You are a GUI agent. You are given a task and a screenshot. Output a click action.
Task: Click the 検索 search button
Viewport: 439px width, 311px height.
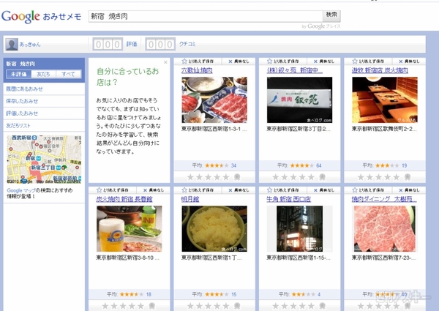(x=331, y=15)
